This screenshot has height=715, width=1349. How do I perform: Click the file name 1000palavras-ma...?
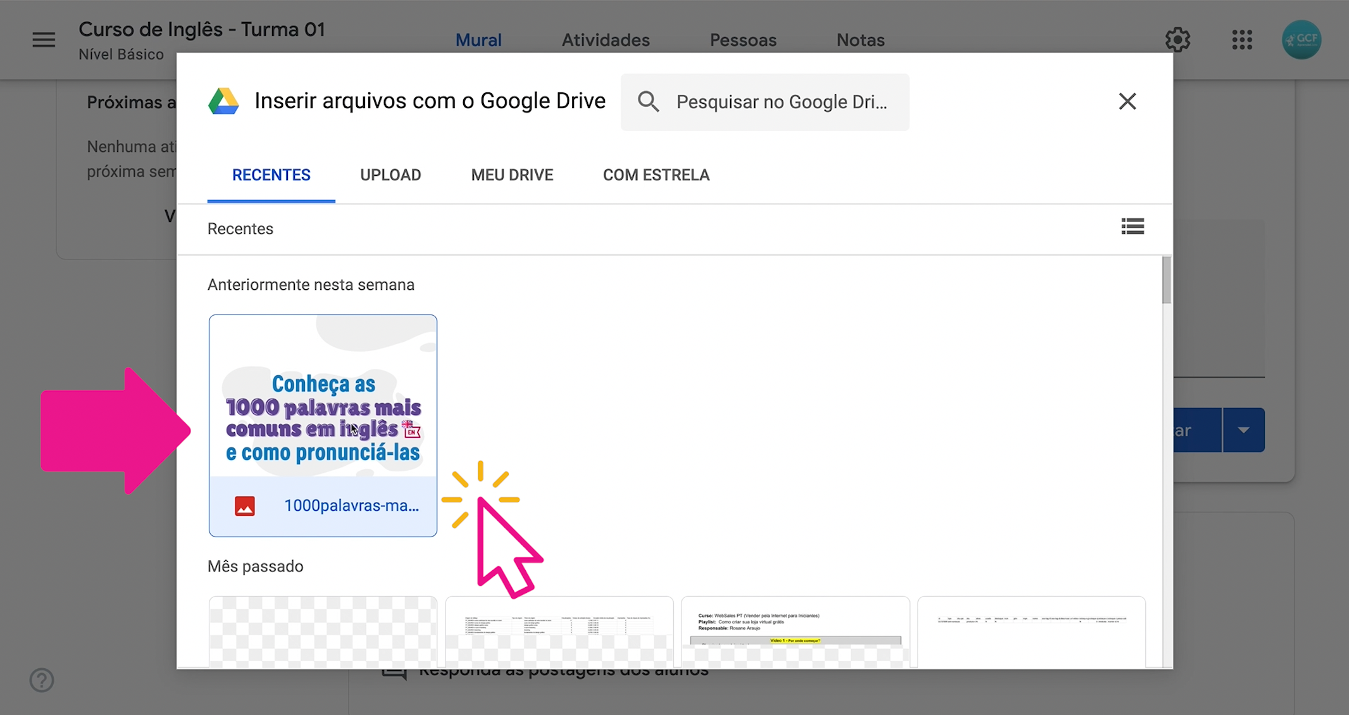pos(351,506)
